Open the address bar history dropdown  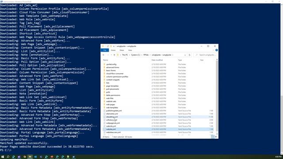coord(185,55)
